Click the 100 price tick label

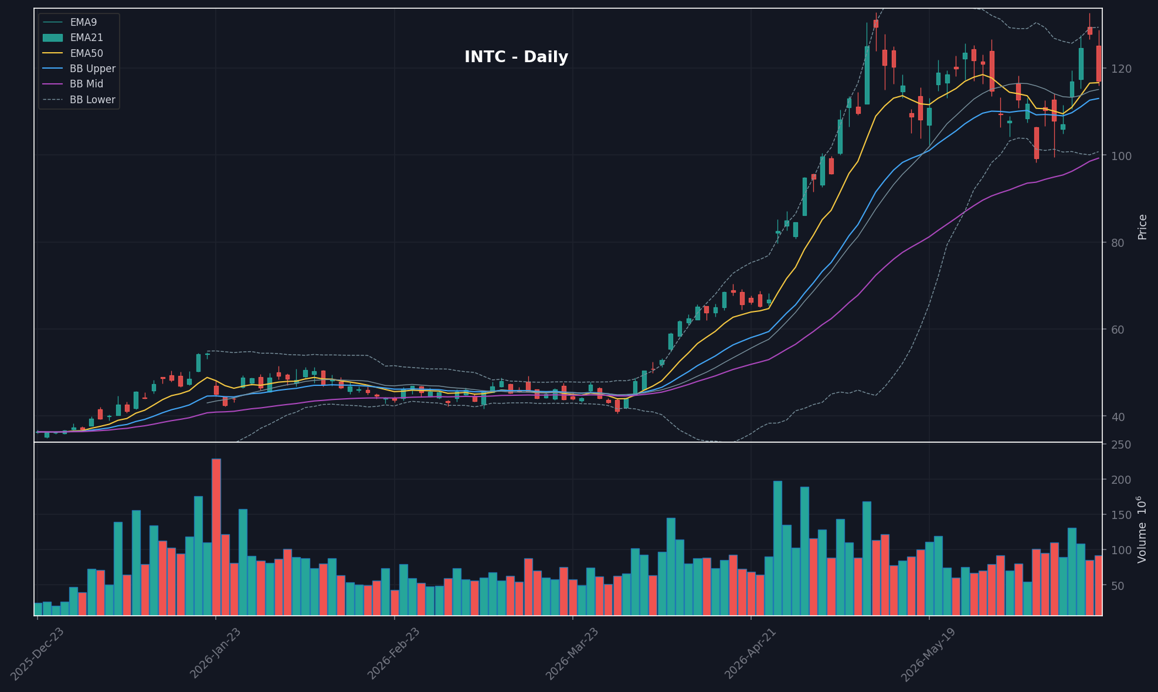pos(1122,156)
